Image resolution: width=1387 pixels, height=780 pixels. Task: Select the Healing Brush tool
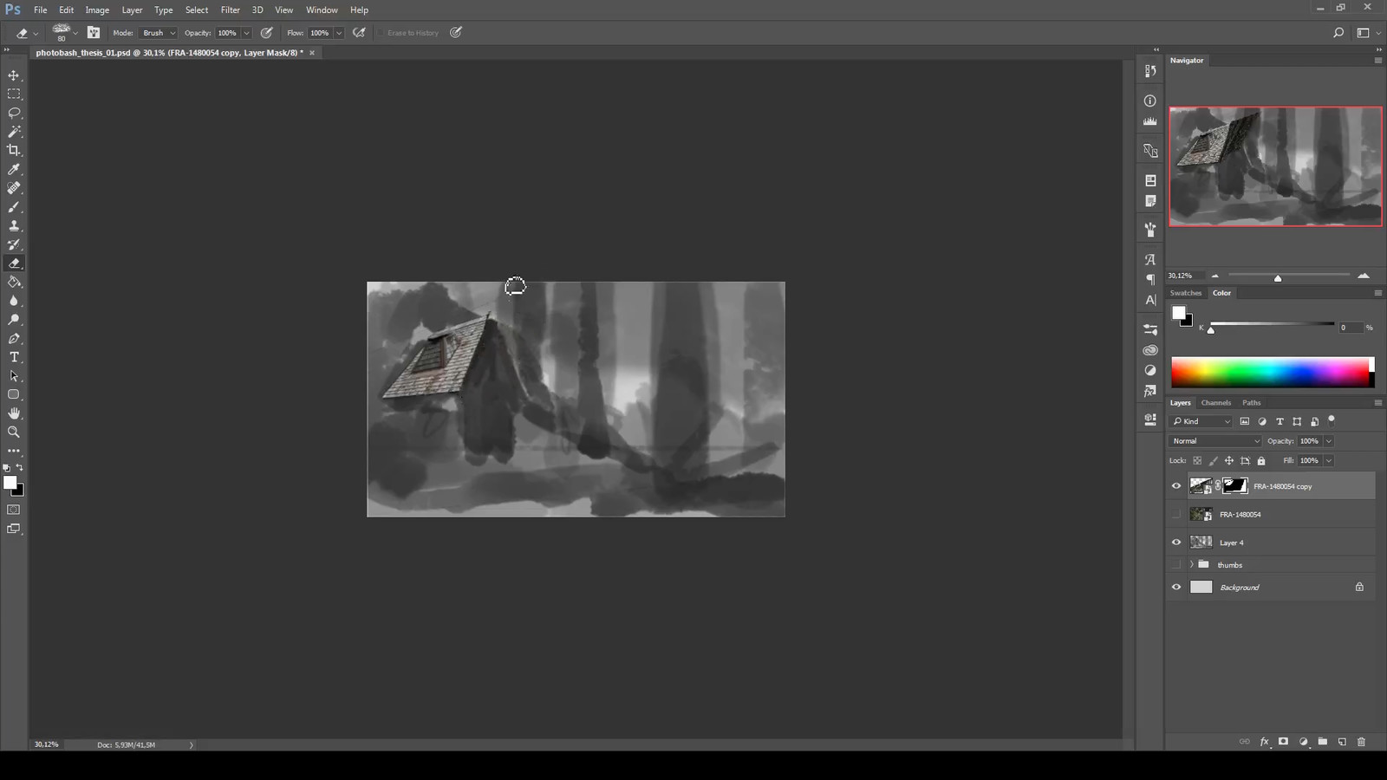[x=14, y=188]
